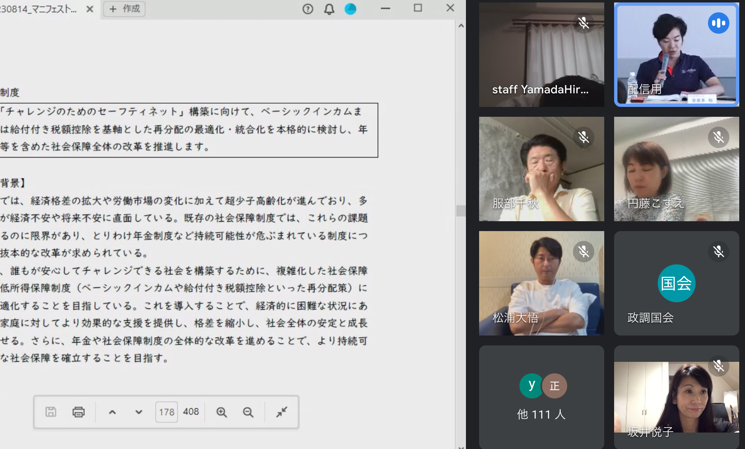Close the マニフェスト document tab
The height and width of the screenshot is (449, 745).
click(90, 9)
